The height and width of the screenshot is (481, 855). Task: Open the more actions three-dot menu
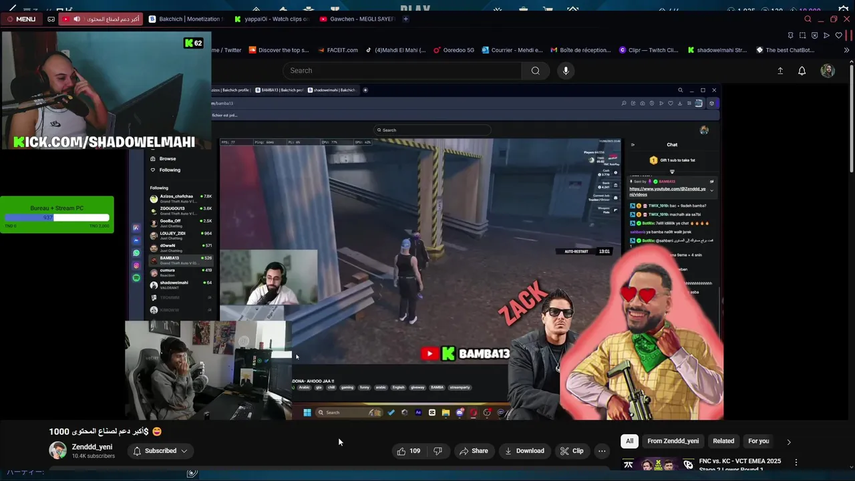[602, 451]
